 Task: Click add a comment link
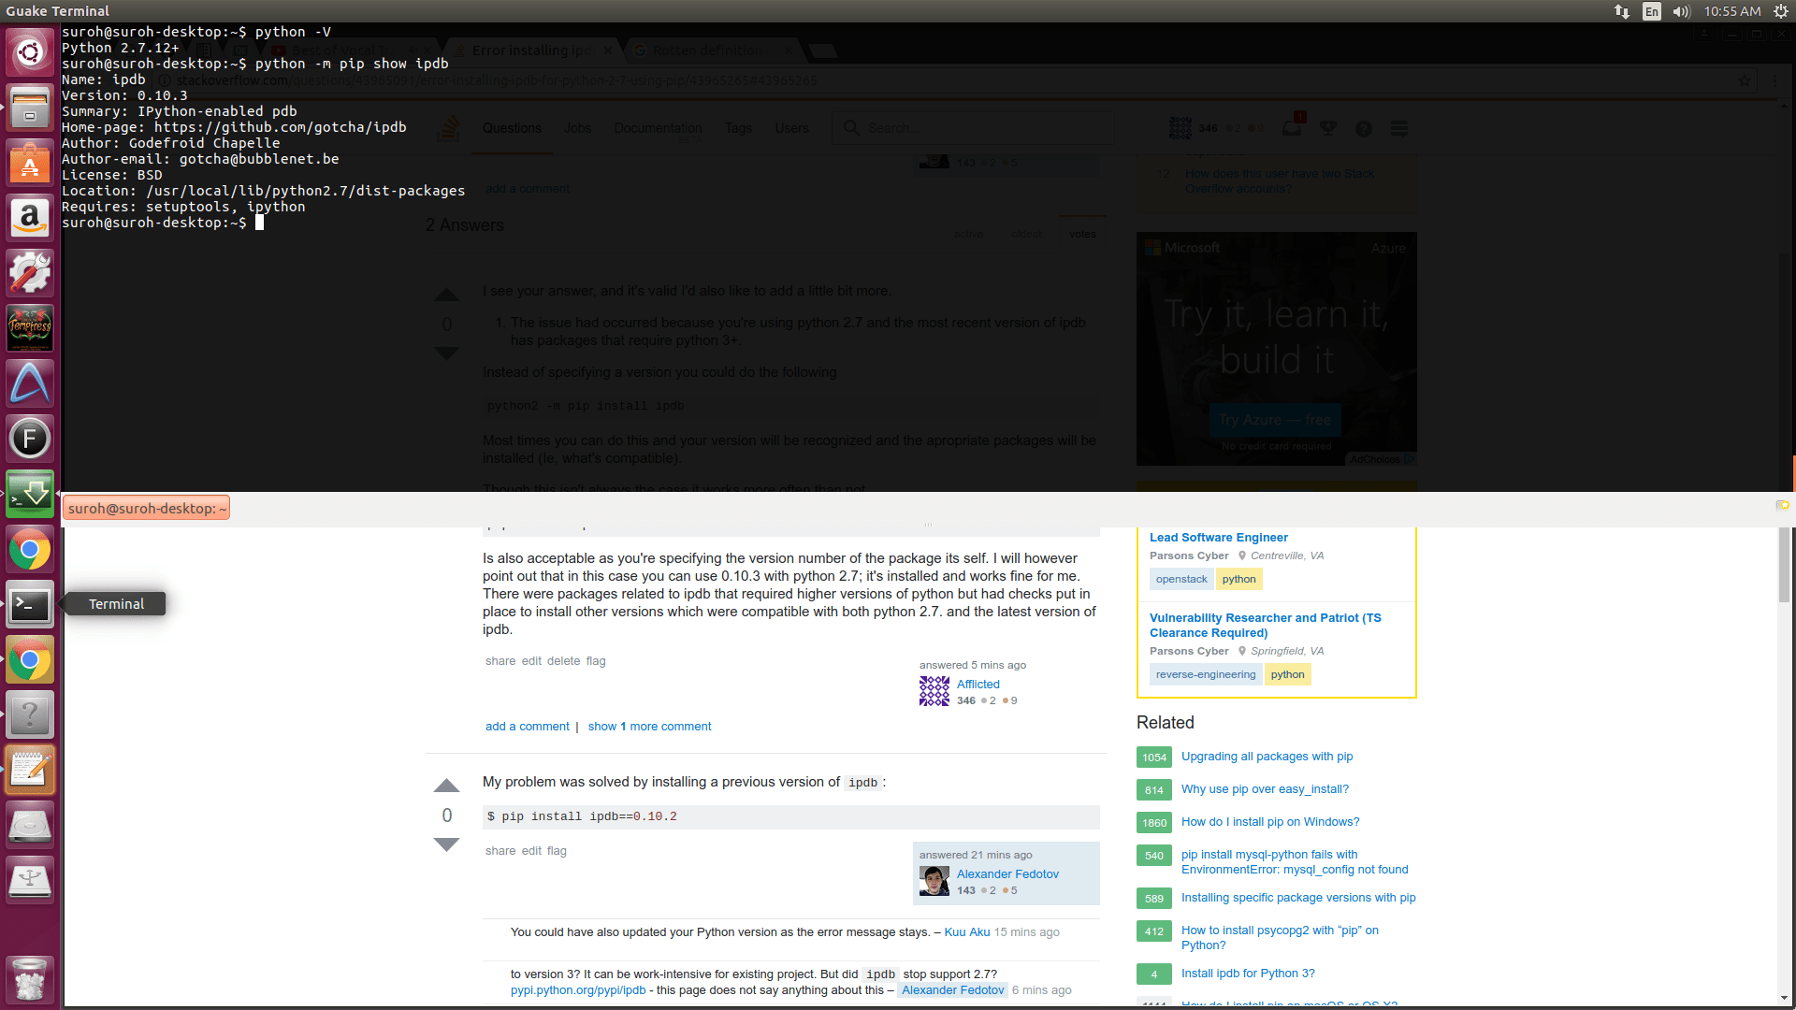(x=527, y=727)
